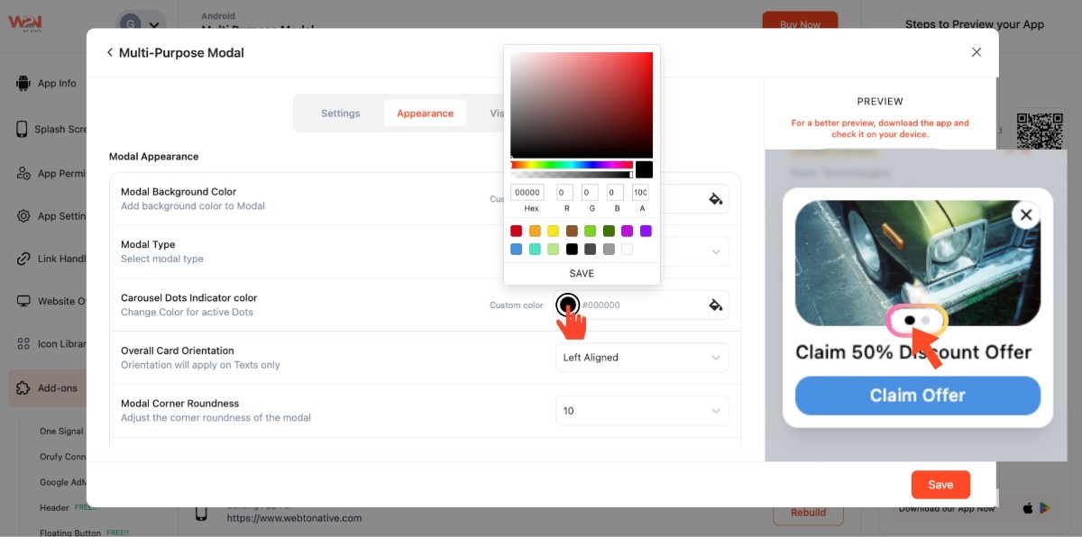Click the paint bucket icon for Modal Background Color

click(x=715, y=199)
